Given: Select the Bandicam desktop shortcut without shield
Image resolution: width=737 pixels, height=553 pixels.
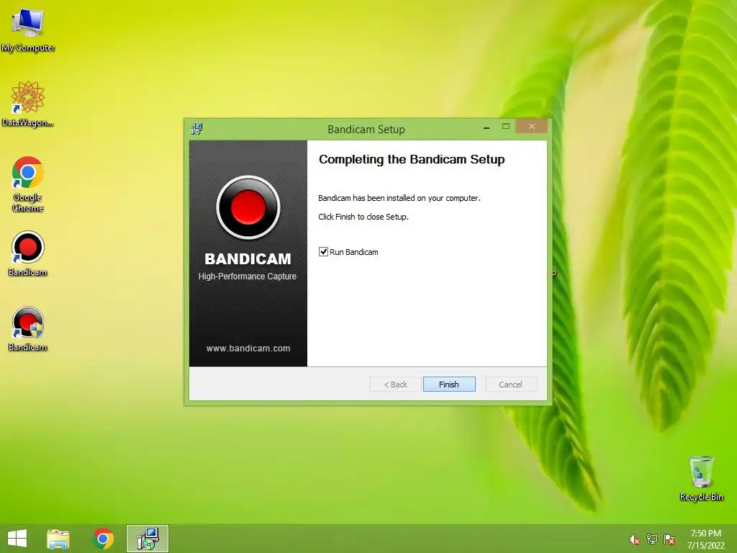Looking at the screenshot, I should [x=28, y=253].
